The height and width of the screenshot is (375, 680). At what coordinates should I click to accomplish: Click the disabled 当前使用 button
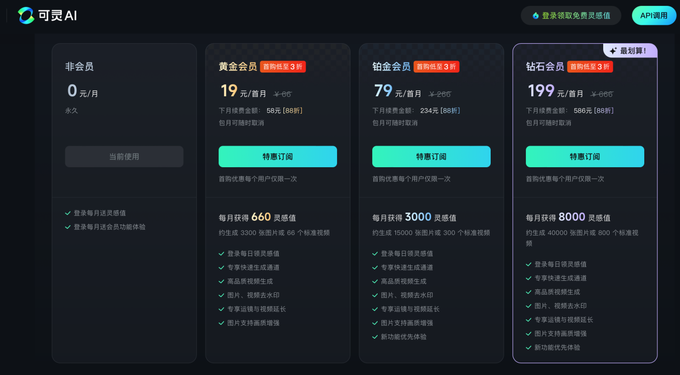coord(124,156)
